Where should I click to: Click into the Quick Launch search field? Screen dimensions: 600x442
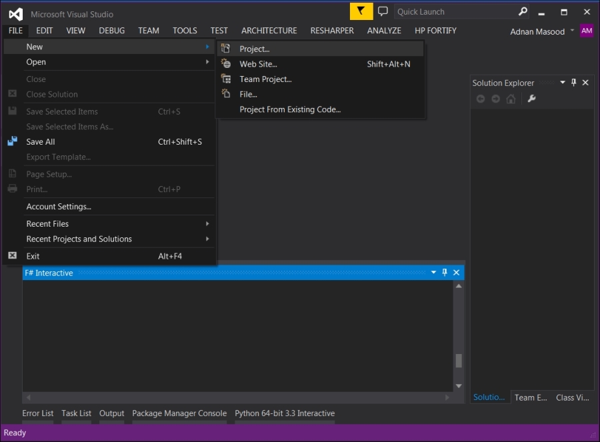[x=455, y=12]
